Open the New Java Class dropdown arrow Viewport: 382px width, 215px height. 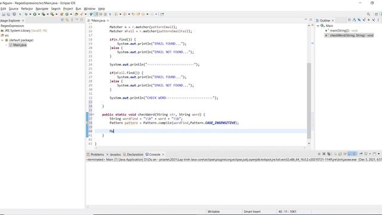click(71, 14)
